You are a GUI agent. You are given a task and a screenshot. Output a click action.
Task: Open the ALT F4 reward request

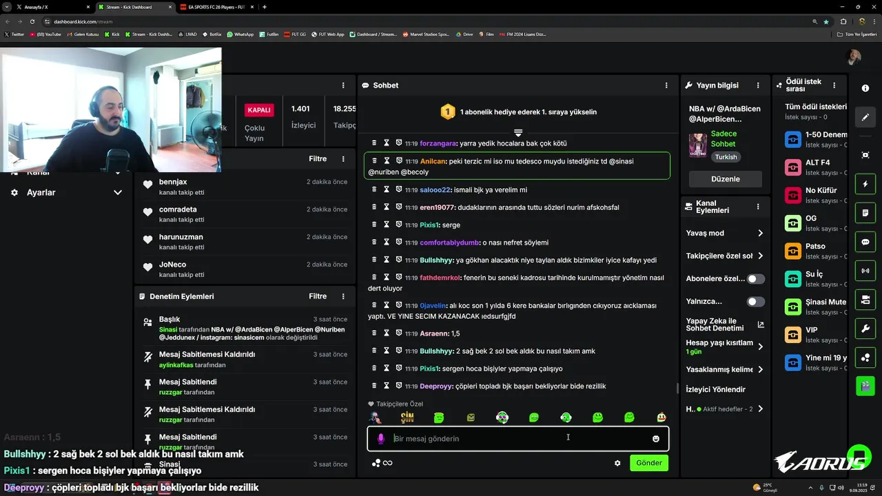tap(816, 167)
